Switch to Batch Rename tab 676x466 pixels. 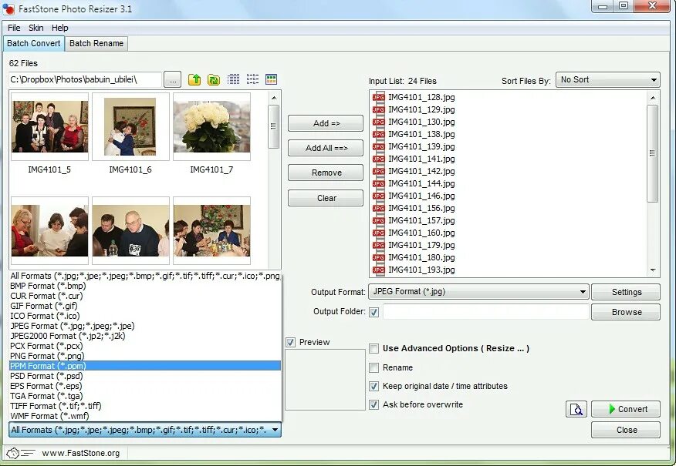coord(96,43)
